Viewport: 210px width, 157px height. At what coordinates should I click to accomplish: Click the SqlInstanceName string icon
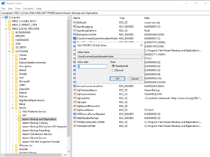pos(75,94)
